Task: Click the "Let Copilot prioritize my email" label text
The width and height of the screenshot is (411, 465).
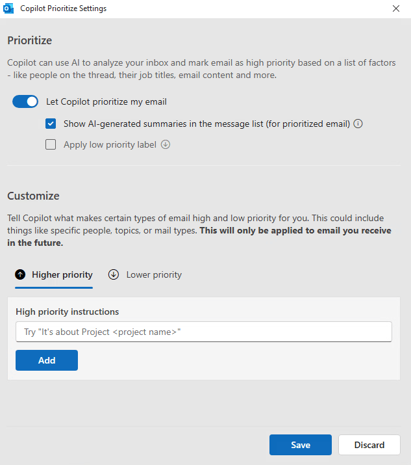Action: click(x=106, y=101)
